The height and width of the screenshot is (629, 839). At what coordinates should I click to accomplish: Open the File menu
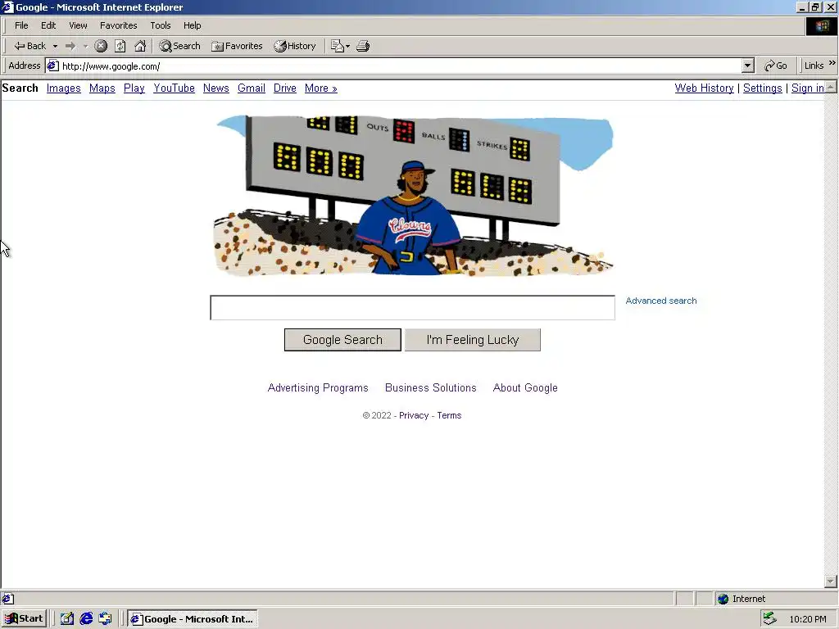tap(21, 25)
